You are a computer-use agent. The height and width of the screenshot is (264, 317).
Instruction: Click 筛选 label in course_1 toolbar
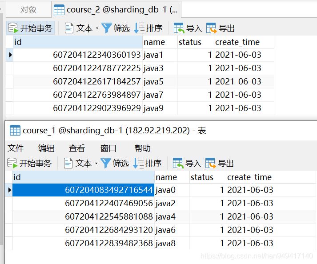point(121,163)
